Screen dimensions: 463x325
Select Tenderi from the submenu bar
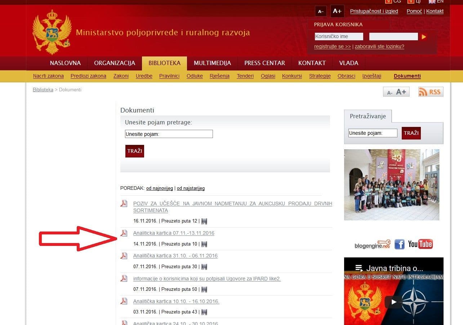[245, 76]
